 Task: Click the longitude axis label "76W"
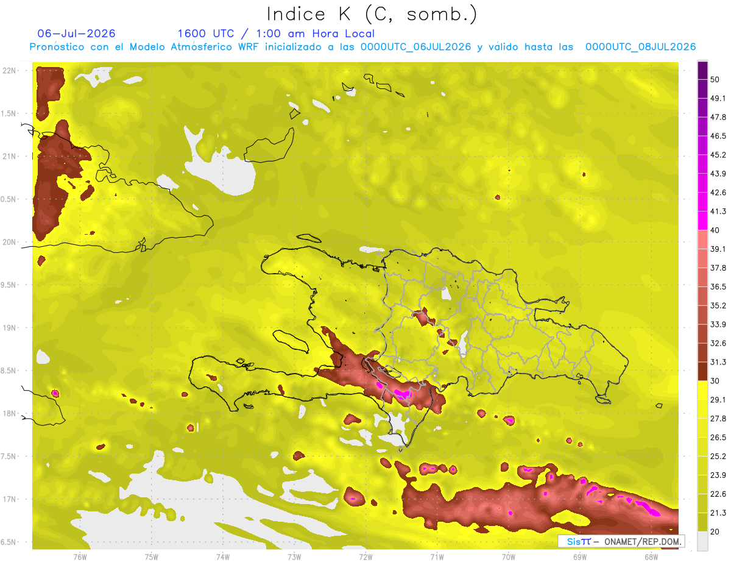point(80,556)
